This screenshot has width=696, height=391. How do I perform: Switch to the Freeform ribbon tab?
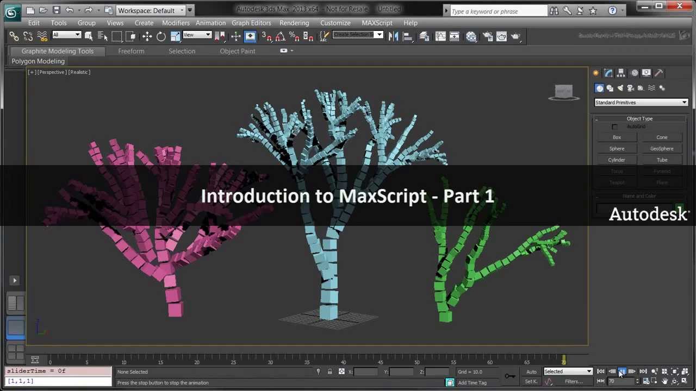[x=131, y=51]
